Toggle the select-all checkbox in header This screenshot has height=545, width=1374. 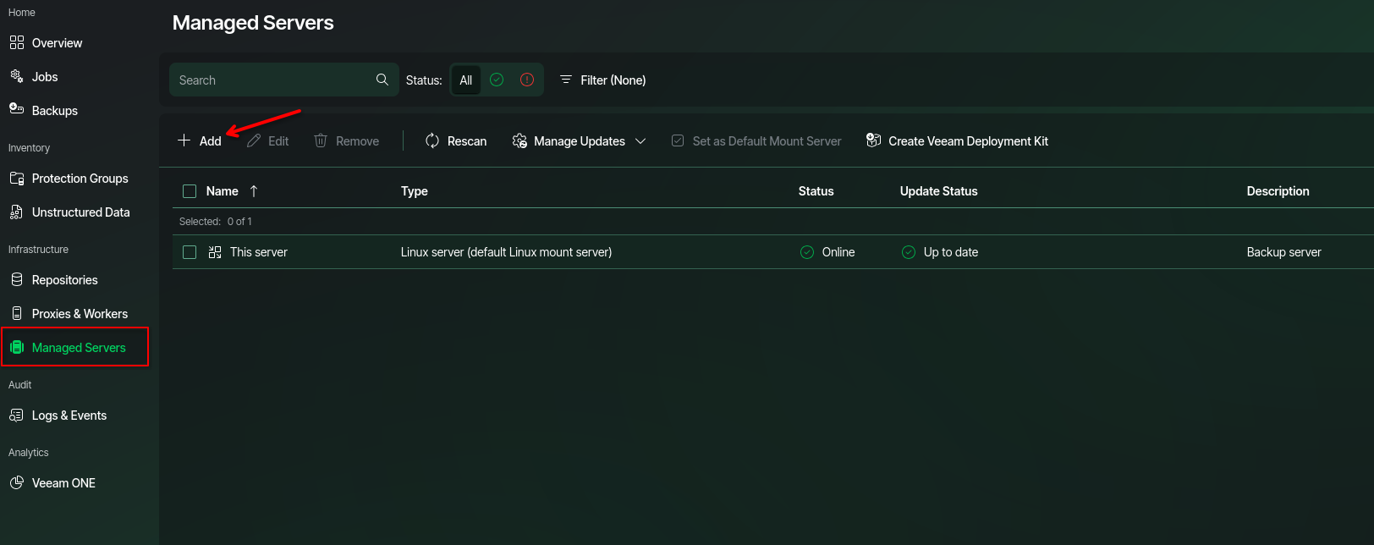[190, 191]
